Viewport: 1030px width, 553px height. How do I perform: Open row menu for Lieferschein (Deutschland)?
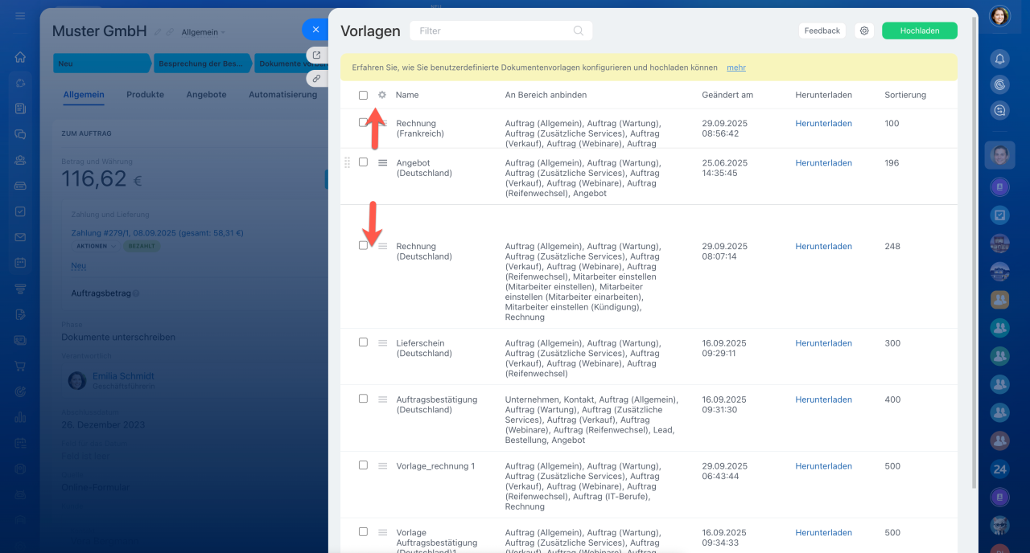pyautogui.click(x=382, y=342)
